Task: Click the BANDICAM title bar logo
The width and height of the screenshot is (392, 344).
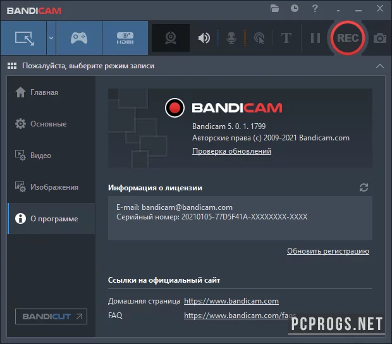Action: [34, 11]
